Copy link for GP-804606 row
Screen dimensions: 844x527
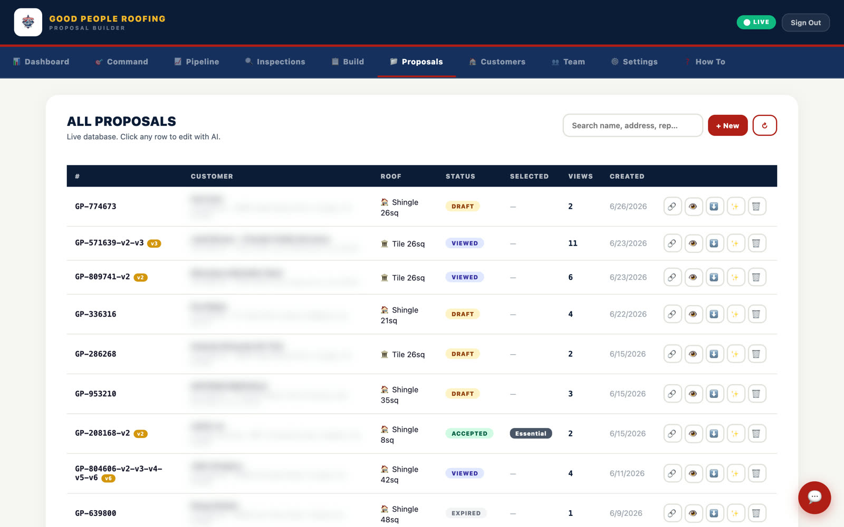point(672,473)
